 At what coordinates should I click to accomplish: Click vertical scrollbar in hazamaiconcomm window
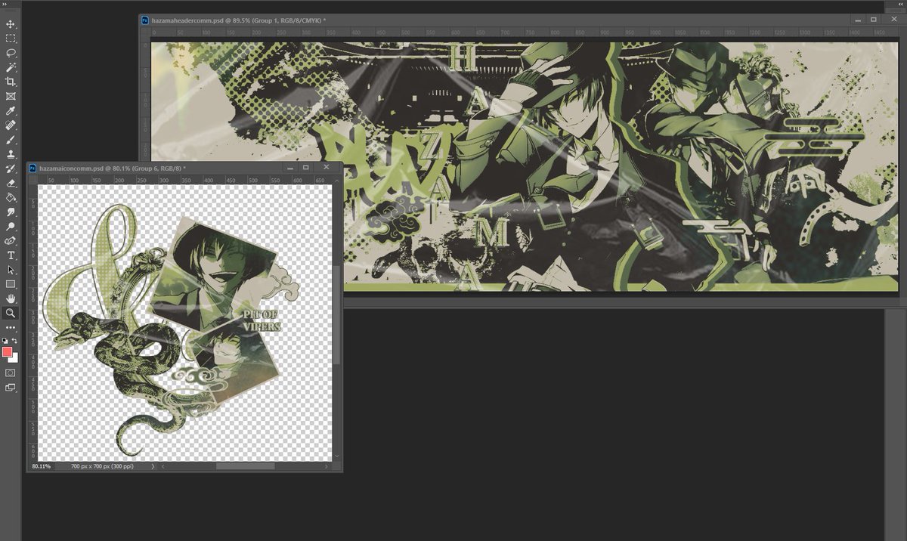(337, 316)
